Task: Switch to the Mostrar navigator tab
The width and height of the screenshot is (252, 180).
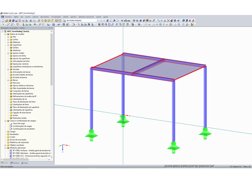Action: [15, 163]
